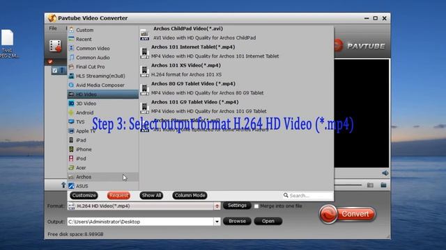Click the TVS category icon
Screen dimensions: 446x250
71,122
